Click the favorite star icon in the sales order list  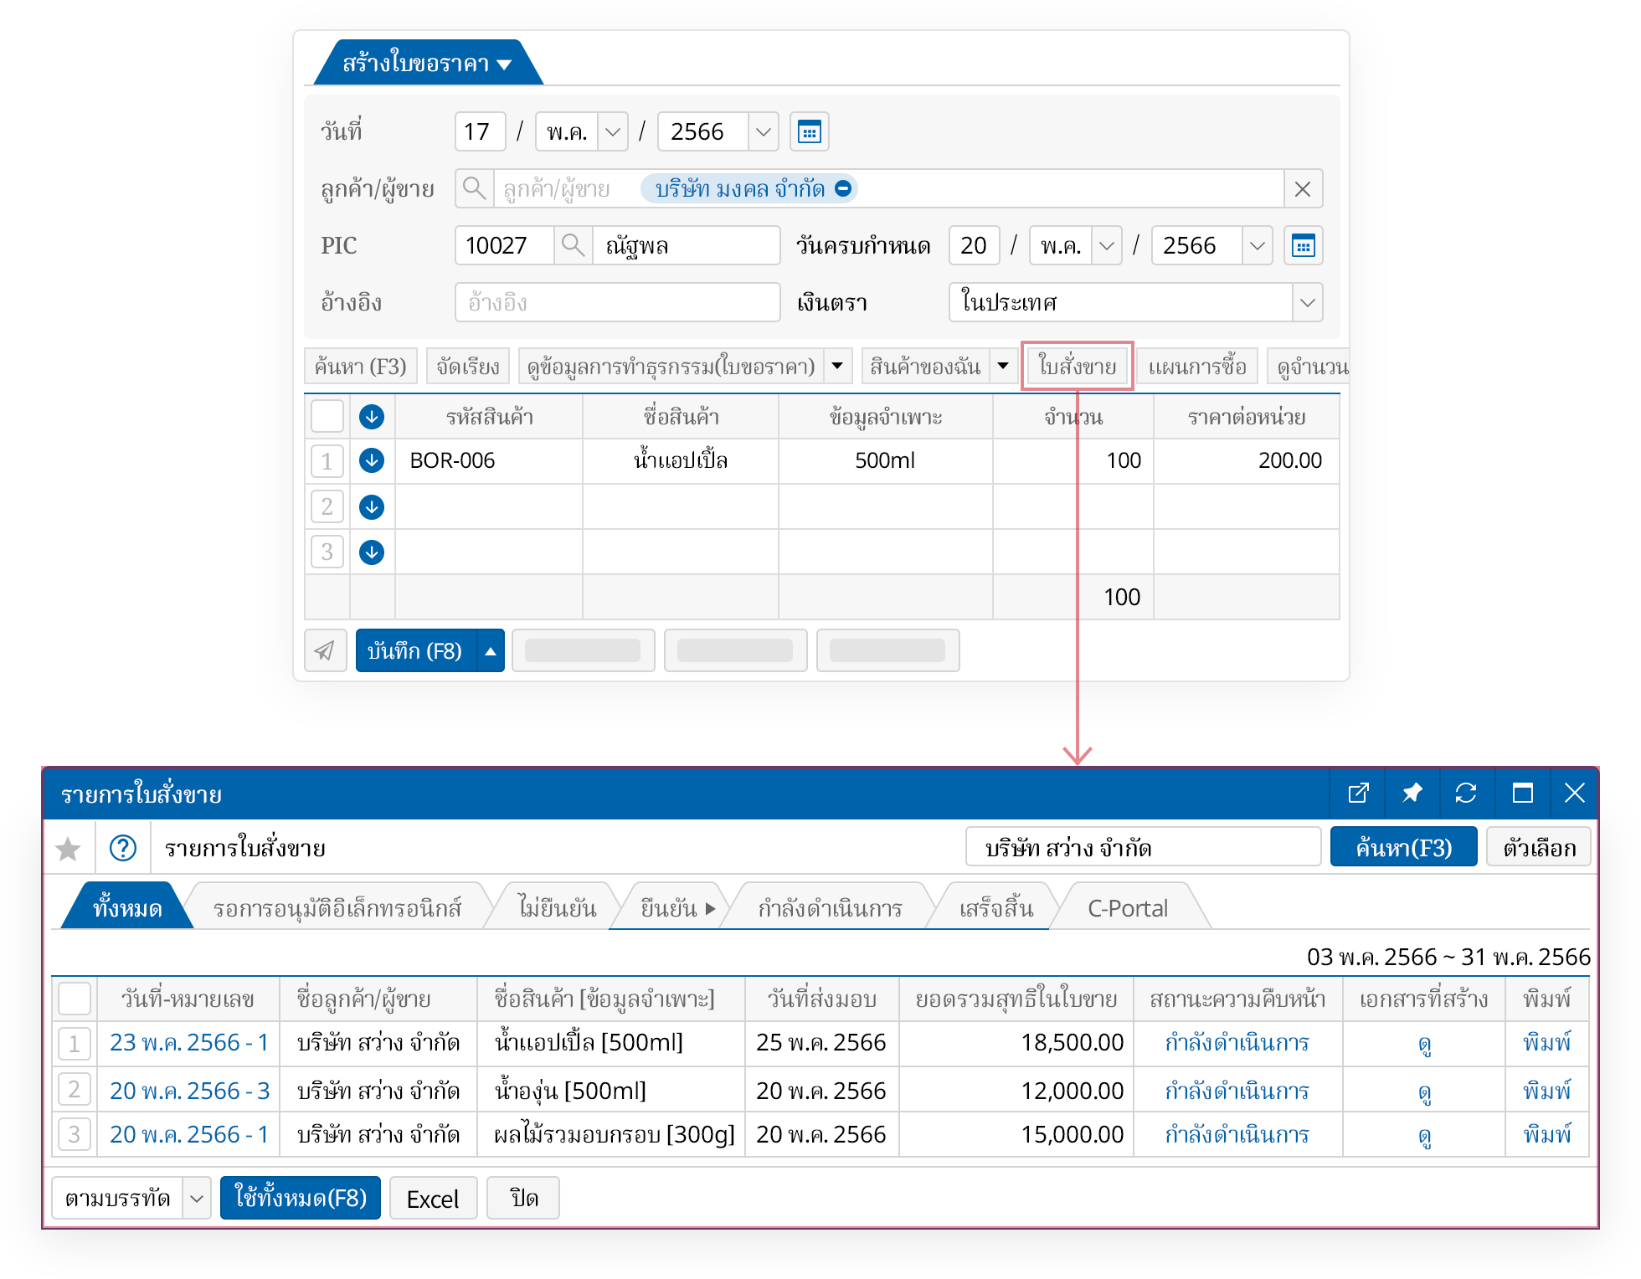click(68, 849)
